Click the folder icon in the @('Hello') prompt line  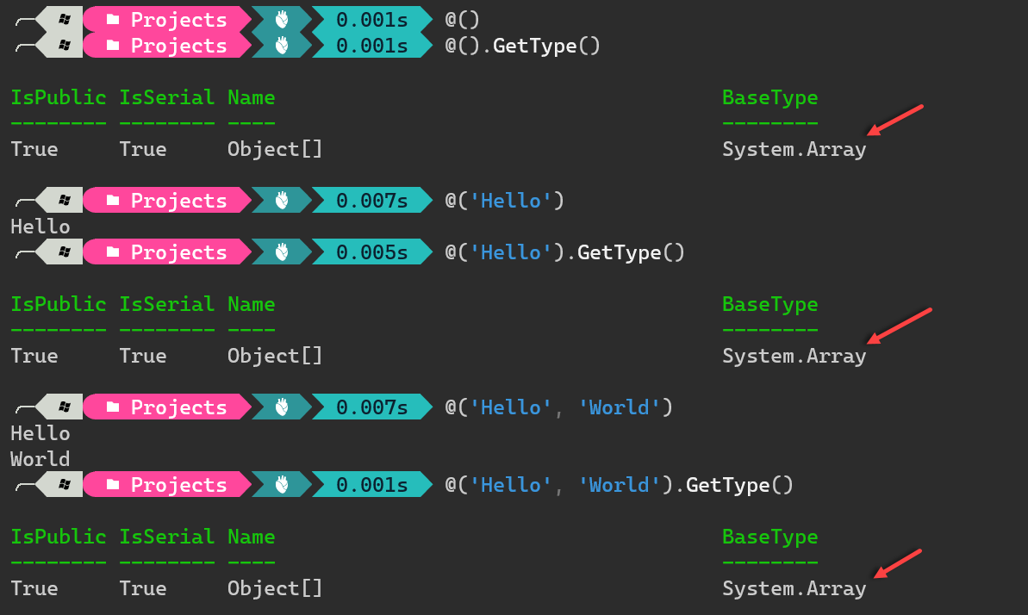click(x=113, y=200)
